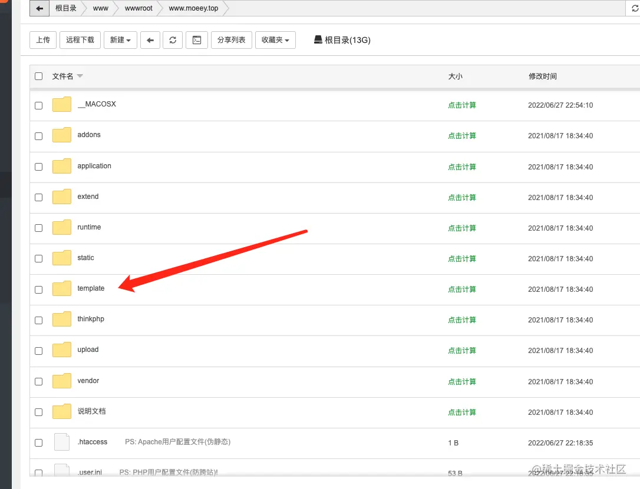Viewport: 640px width, 489px height.
Task: Open the vendor folder name
Action: pos(88,381)
